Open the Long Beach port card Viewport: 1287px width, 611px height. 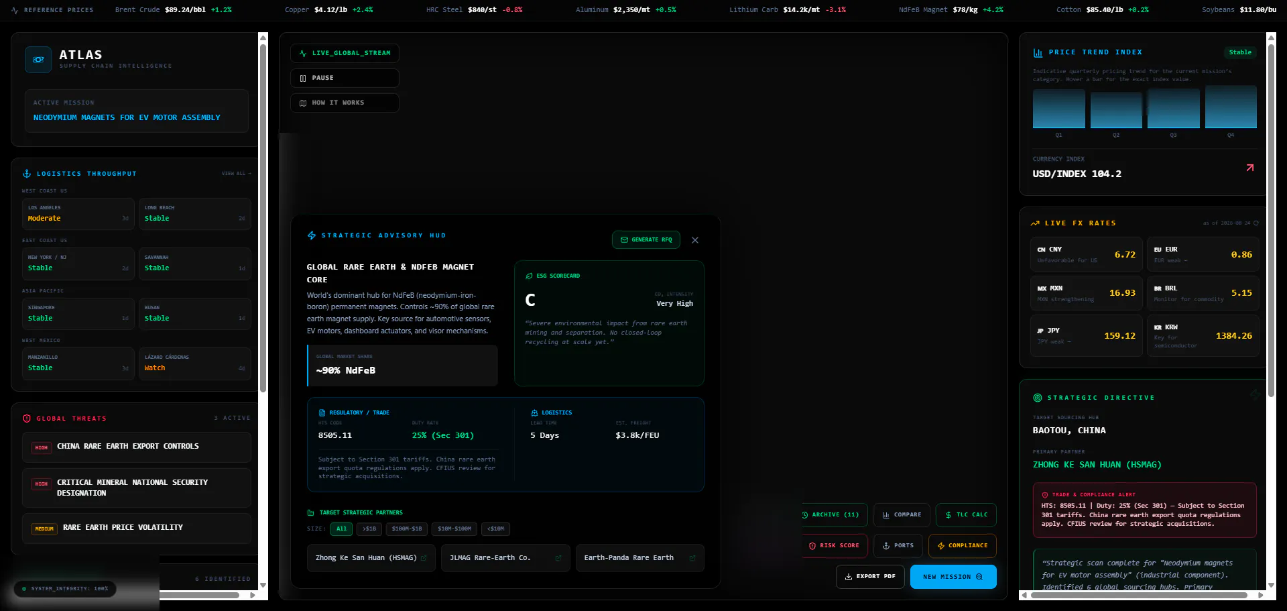coord(195,214)
